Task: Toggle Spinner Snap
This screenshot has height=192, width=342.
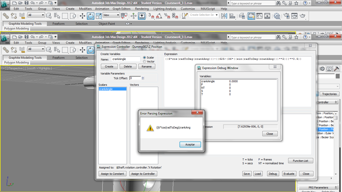Action: tap(175, 16)
